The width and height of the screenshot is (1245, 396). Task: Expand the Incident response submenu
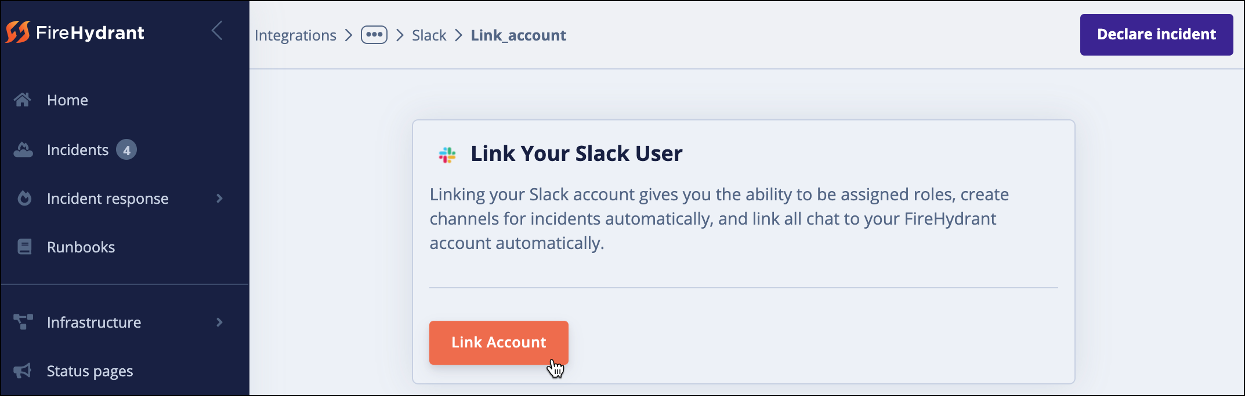click(219, 198)
